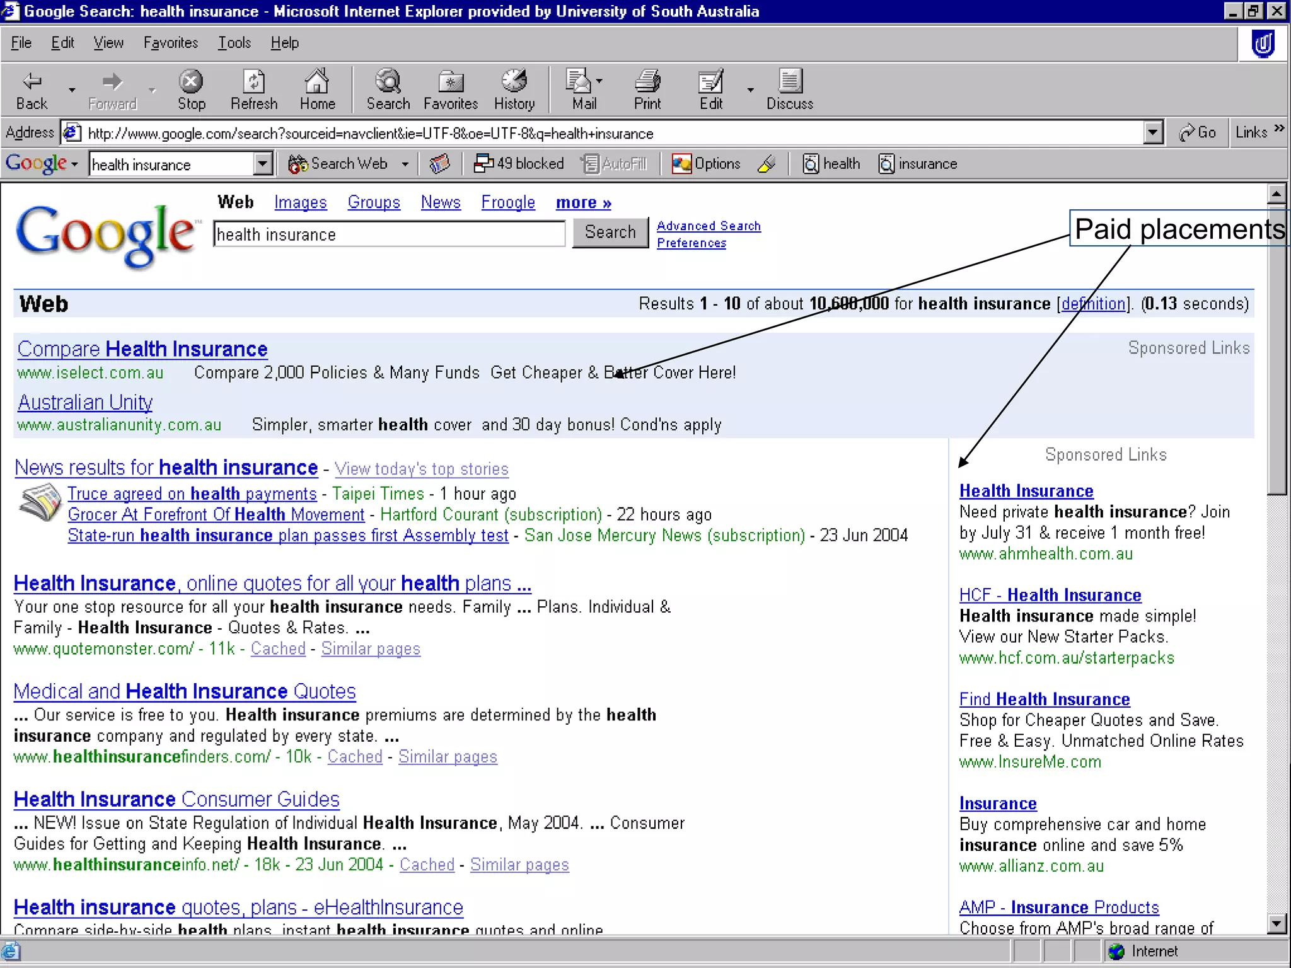The height and width of the screenshot is (968, 1291).
Task: Click in the Google search text field
Action: click(389, 234)
